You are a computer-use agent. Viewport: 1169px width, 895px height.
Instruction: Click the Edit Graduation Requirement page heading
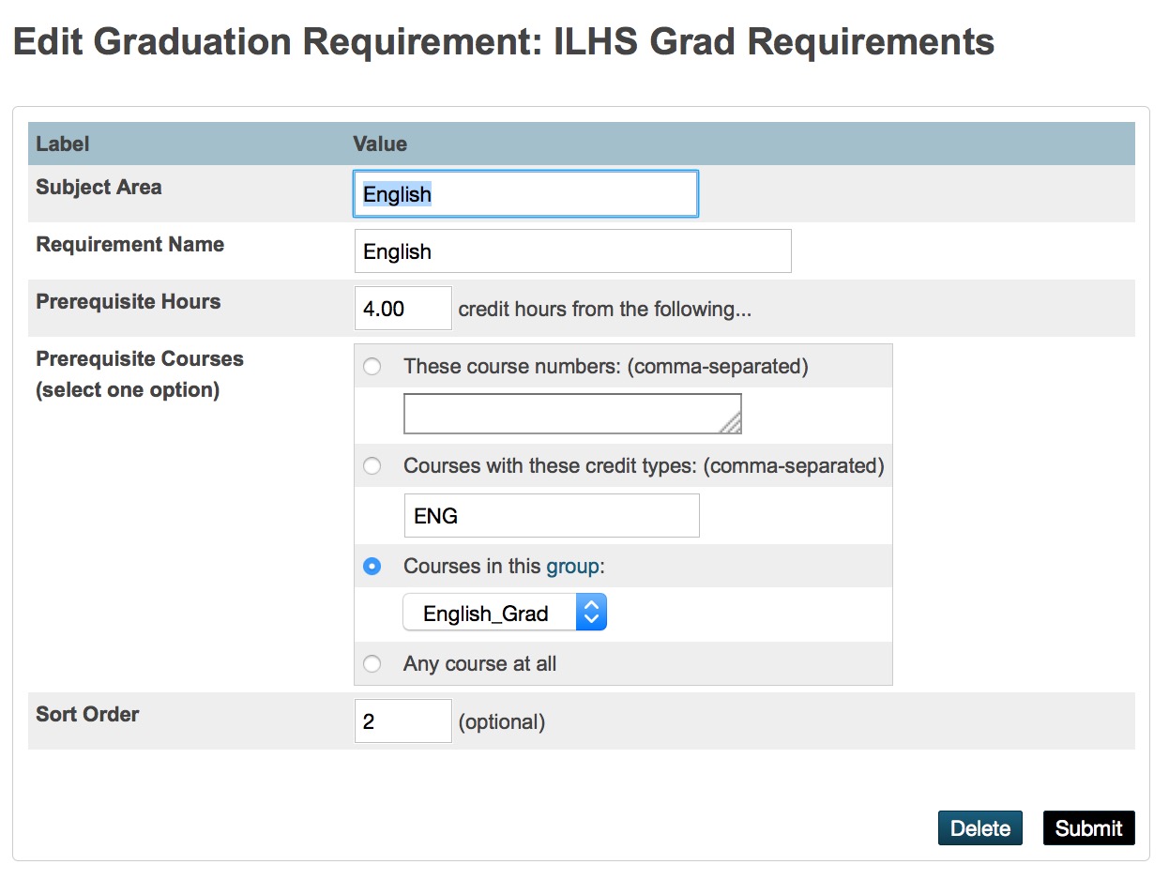tap(504, 43)
